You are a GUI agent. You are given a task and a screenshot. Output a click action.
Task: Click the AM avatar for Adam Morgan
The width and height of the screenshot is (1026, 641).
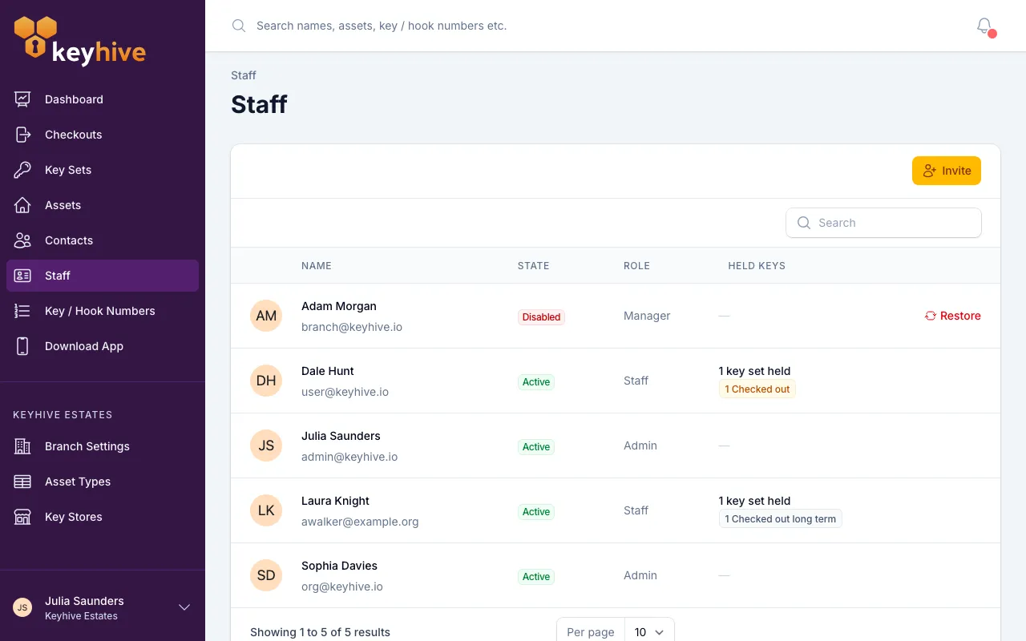tap(266, 316)
